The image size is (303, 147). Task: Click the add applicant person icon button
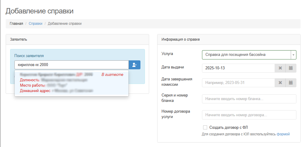tap(134, 65)
